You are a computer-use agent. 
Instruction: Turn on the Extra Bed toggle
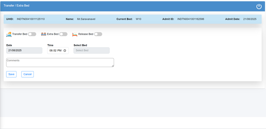63,34
